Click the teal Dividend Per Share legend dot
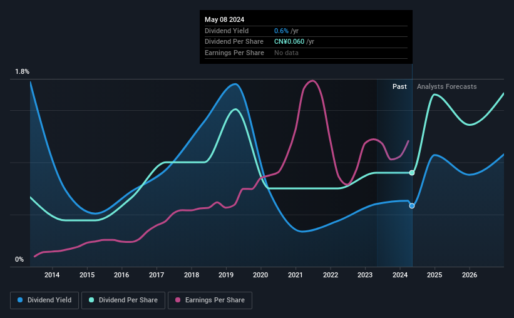The width and height of the screenshot is (514, 318). click(91, 300)
